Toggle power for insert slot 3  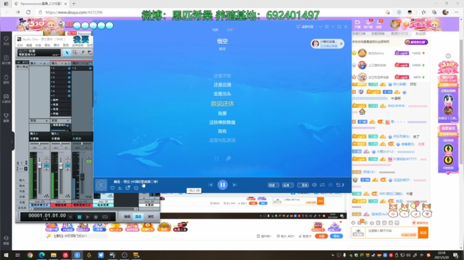point(69,77)
